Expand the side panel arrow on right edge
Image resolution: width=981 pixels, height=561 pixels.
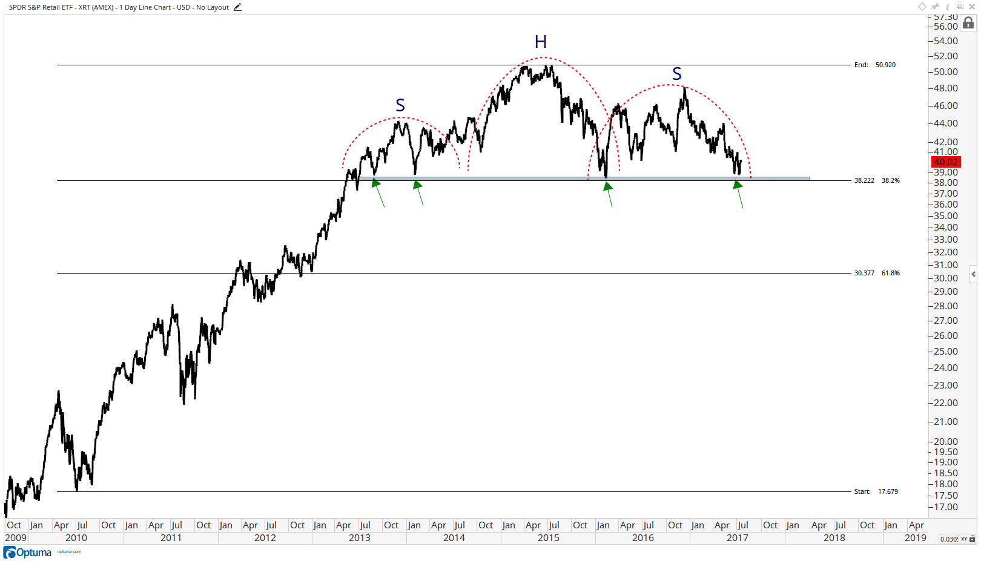[x=973, y=274]
